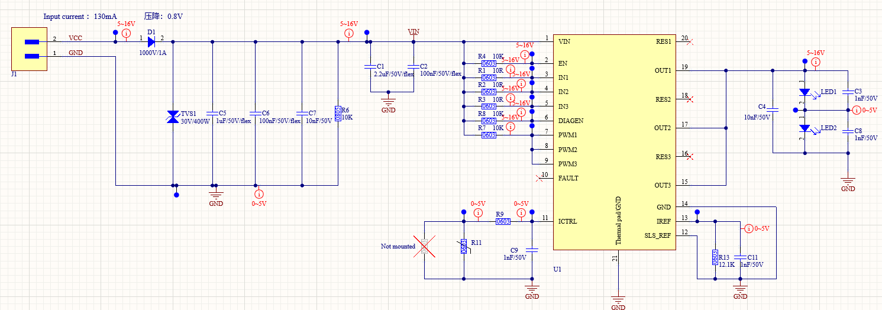882x310 pixels.
Task: Select the 'Thermal pad/GND' pin label
Action: click(619, 221)
